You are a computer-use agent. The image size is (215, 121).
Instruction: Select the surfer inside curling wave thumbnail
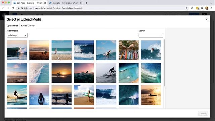(x=17, y=50)
